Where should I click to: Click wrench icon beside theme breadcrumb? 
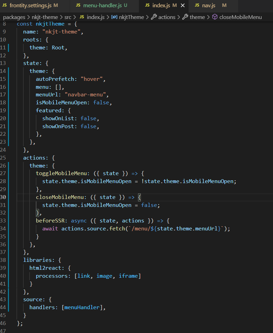pos(185,17)
